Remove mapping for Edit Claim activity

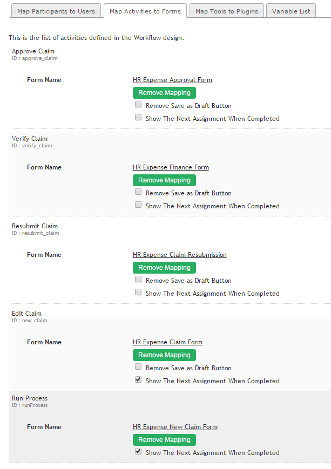coord(164,355)
